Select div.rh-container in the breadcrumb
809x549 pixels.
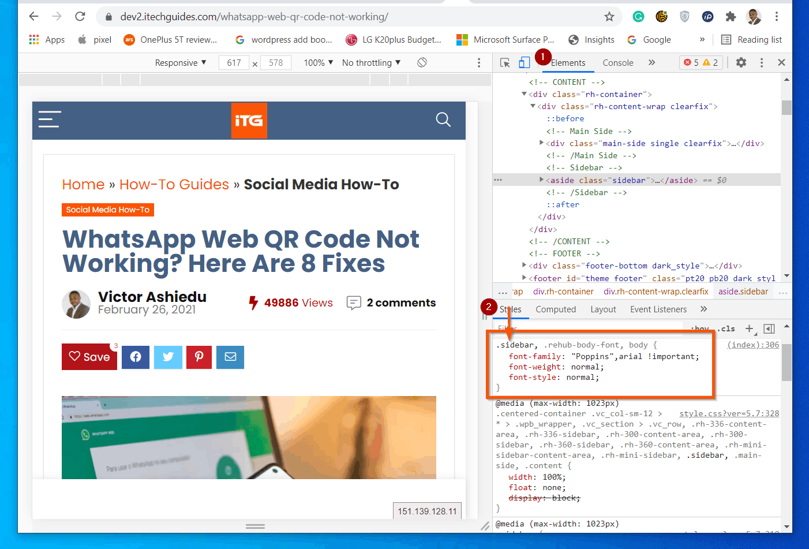tap(563, 292)
